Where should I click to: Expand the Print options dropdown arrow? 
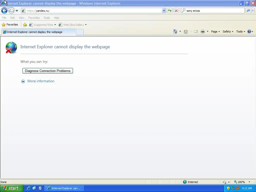tap(207, 31)
